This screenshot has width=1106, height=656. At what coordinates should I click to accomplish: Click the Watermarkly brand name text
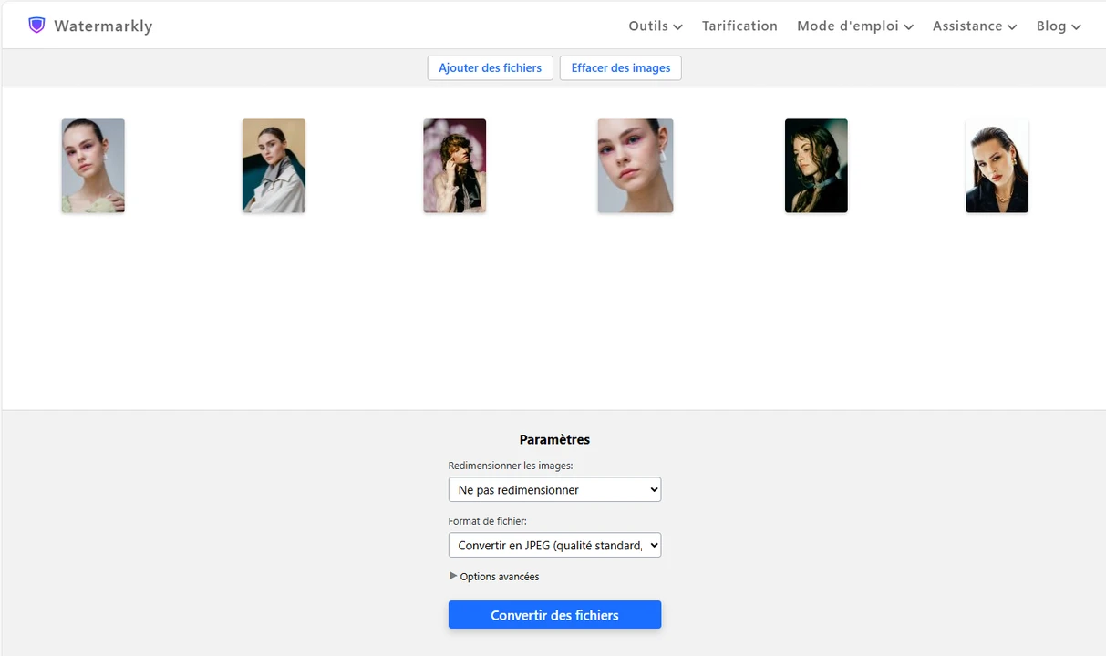[x=103, y=26]
